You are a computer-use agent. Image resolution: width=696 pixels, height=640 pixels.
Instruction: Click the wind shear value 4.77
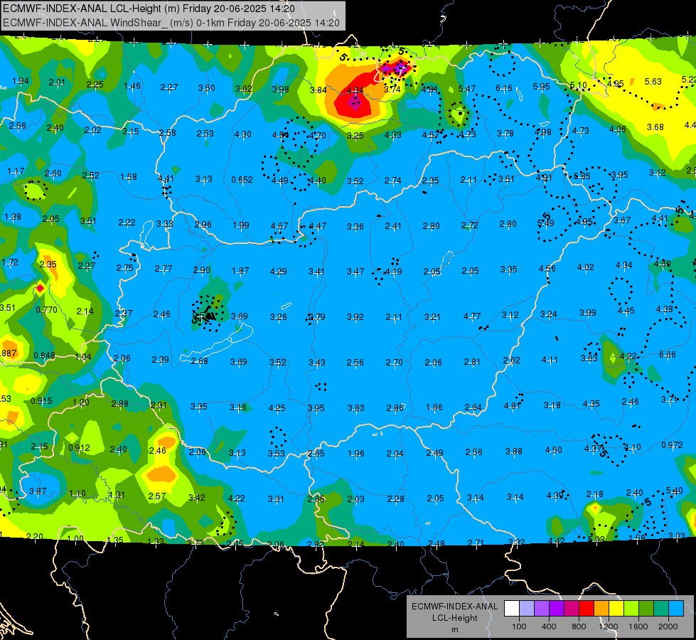tap(472, 316)
